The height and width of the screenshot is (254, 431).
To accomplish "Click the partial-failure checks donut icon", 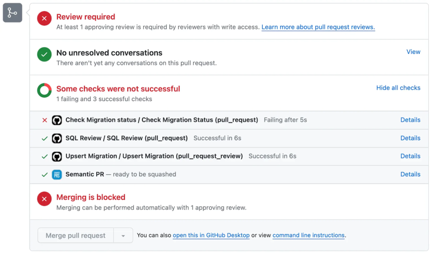I will [x=44, y=90].
